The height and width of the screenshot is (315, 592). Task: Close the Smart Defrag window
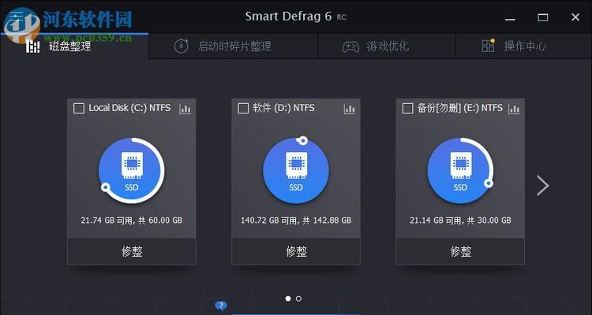[575, 17]
